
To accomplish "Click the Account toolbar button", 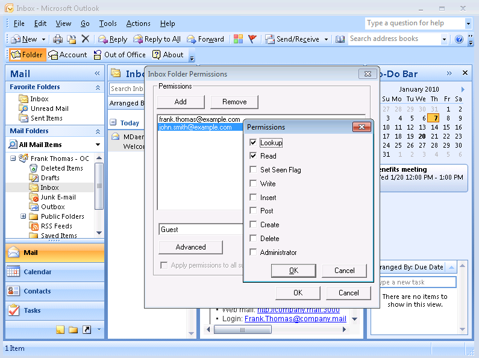I will tap(67, 55).
